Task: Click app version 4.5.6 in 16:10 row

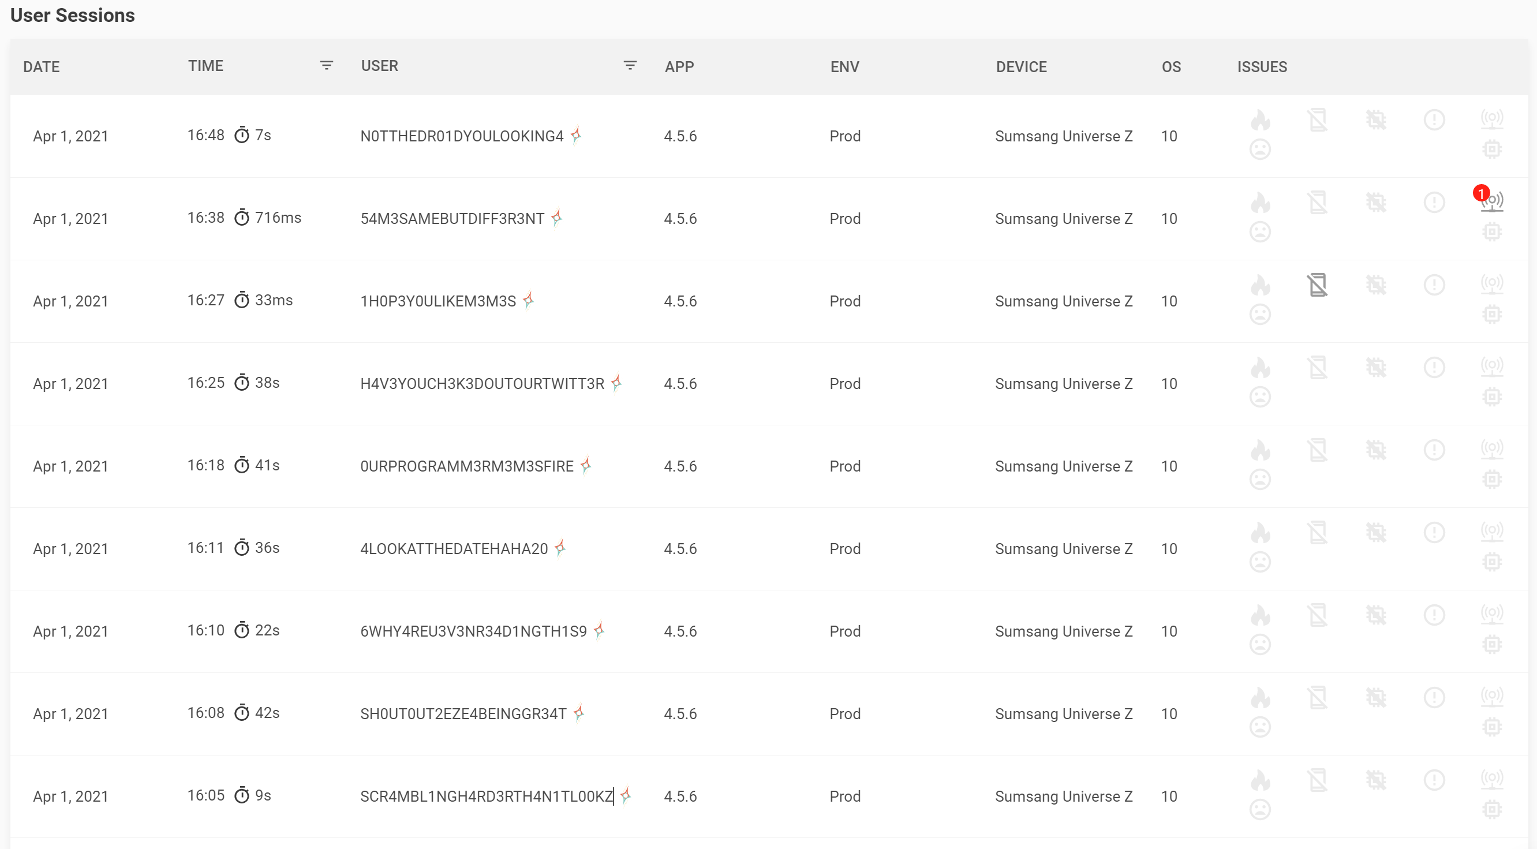Action: (680, 631)
